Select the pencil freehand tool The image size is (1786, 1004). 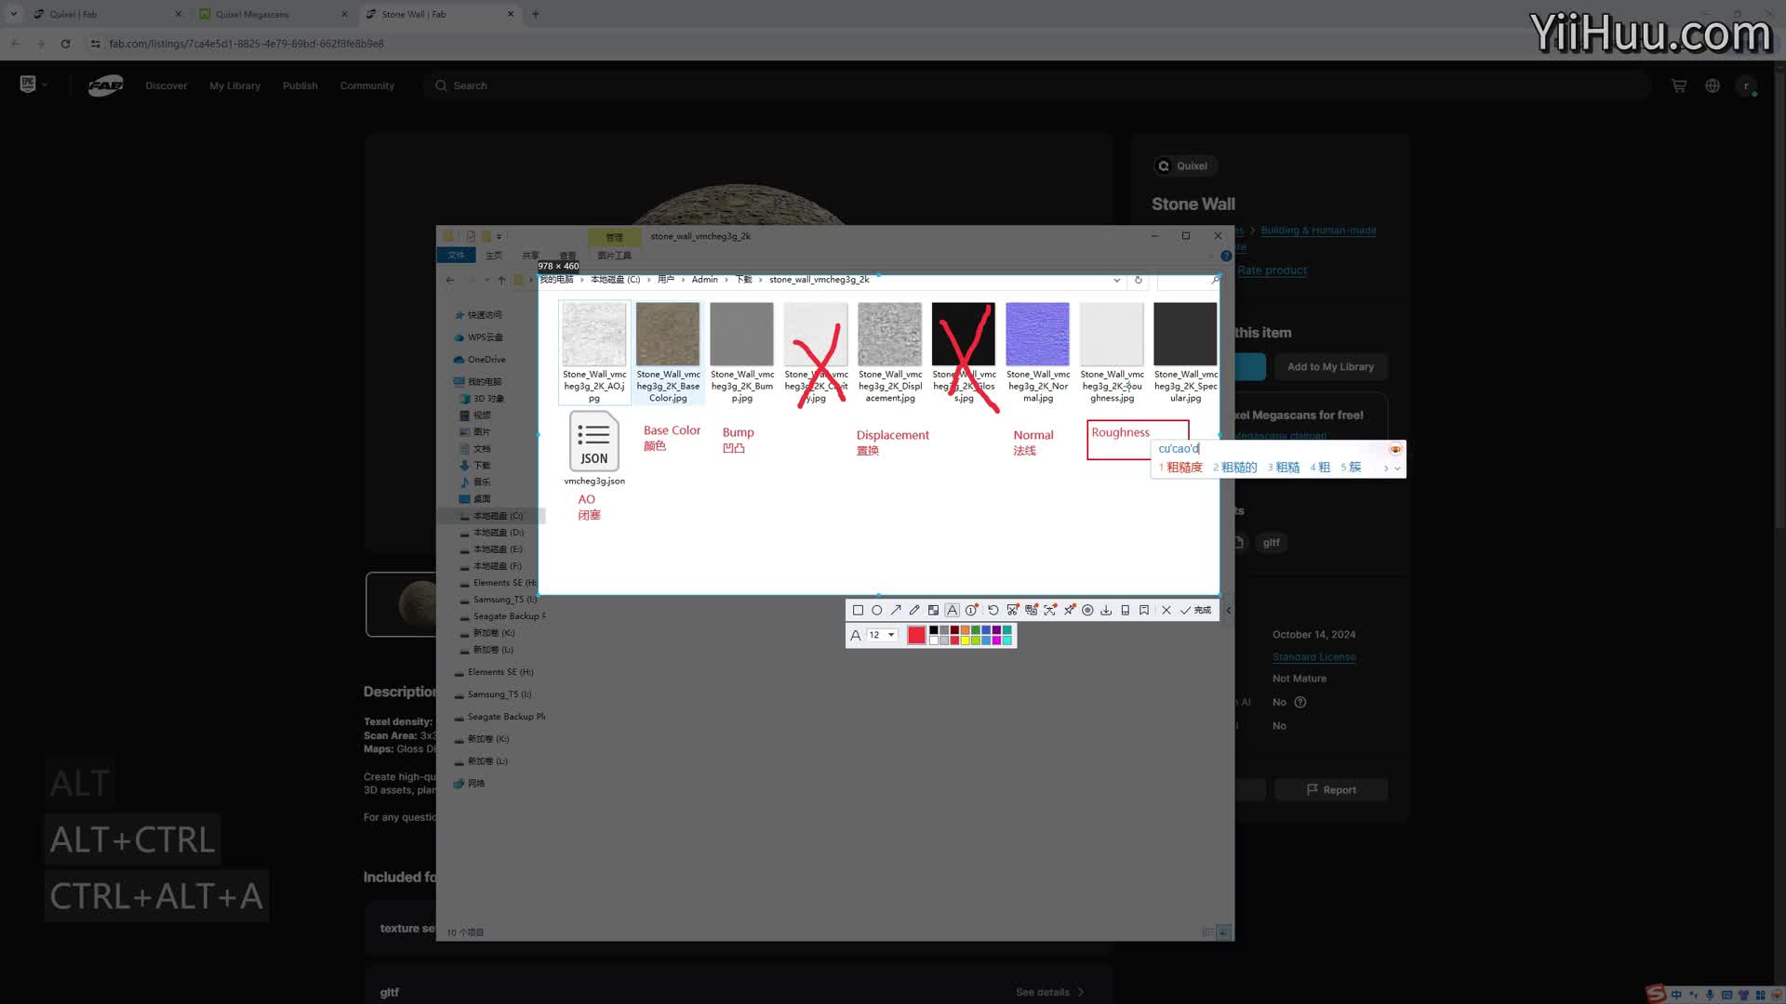(914, 611)
